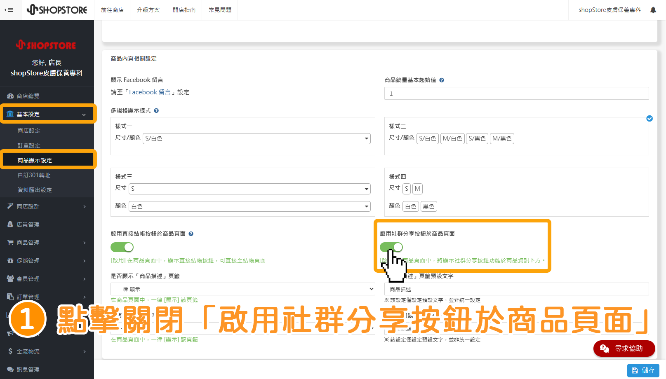Click the notification bell at top right
This screenshot has width=666, height=379.
click(x=653, y=9)
